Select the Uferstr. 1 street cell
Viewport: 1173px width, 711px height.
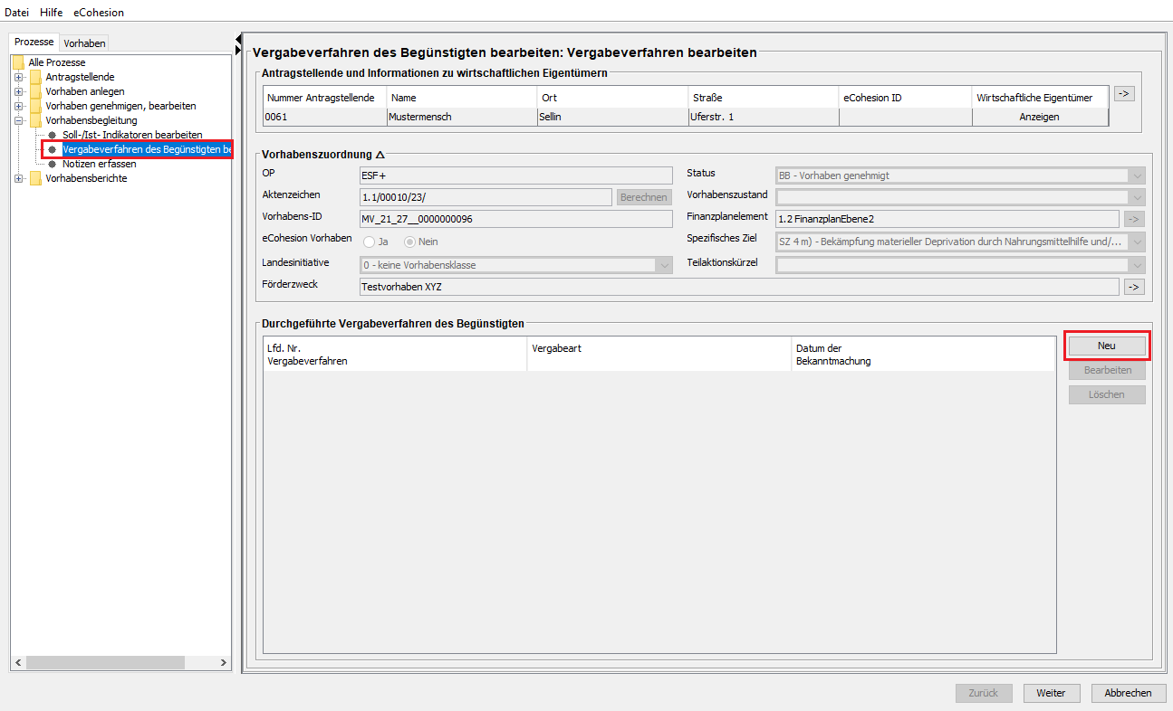click(x=764, y=117)
